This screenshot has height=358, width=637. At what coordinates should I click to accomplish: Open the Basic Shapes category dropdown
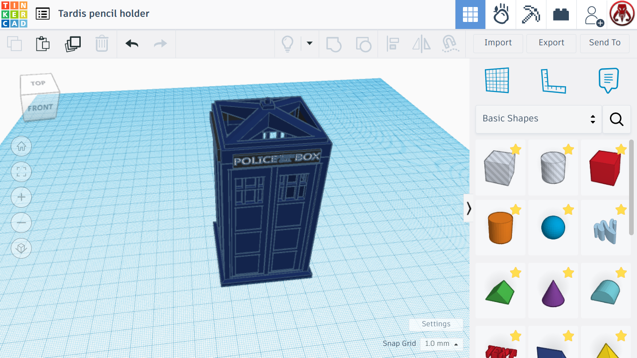[x=539, y=119]
